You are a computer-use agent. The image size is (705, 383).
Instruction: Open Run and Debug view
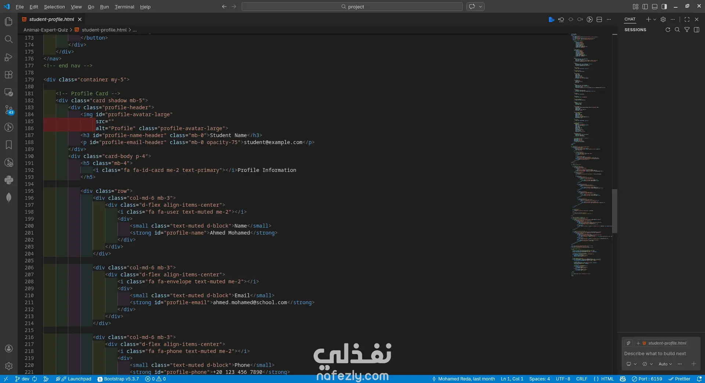(9, 57)
